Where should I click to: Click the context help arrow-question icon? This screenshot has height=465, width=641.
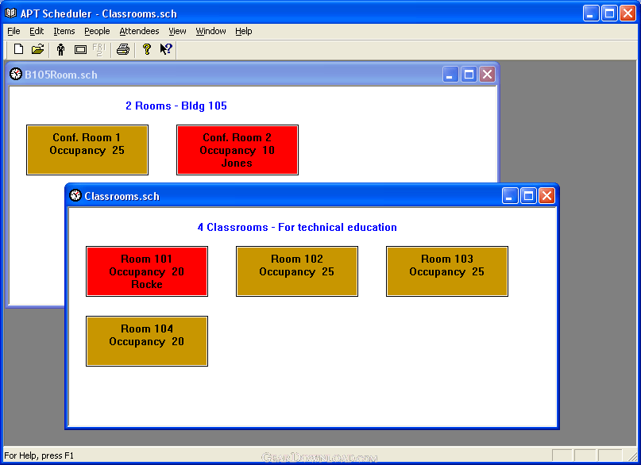[166, 49]
